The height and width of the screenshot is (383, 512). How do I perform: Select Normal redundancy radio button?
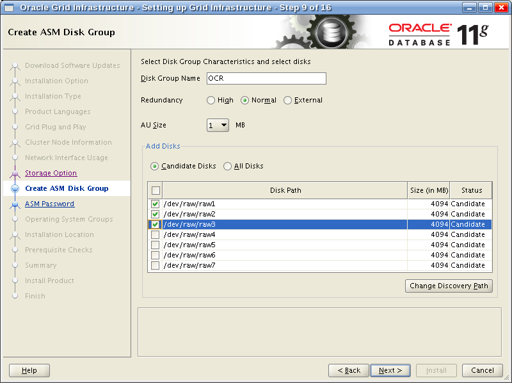(x=244, y=101)
